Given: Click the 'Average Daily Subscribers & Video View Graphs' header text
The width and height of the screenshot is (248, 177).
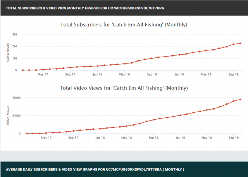Looking at the screenshot, I should coord(95,170).
